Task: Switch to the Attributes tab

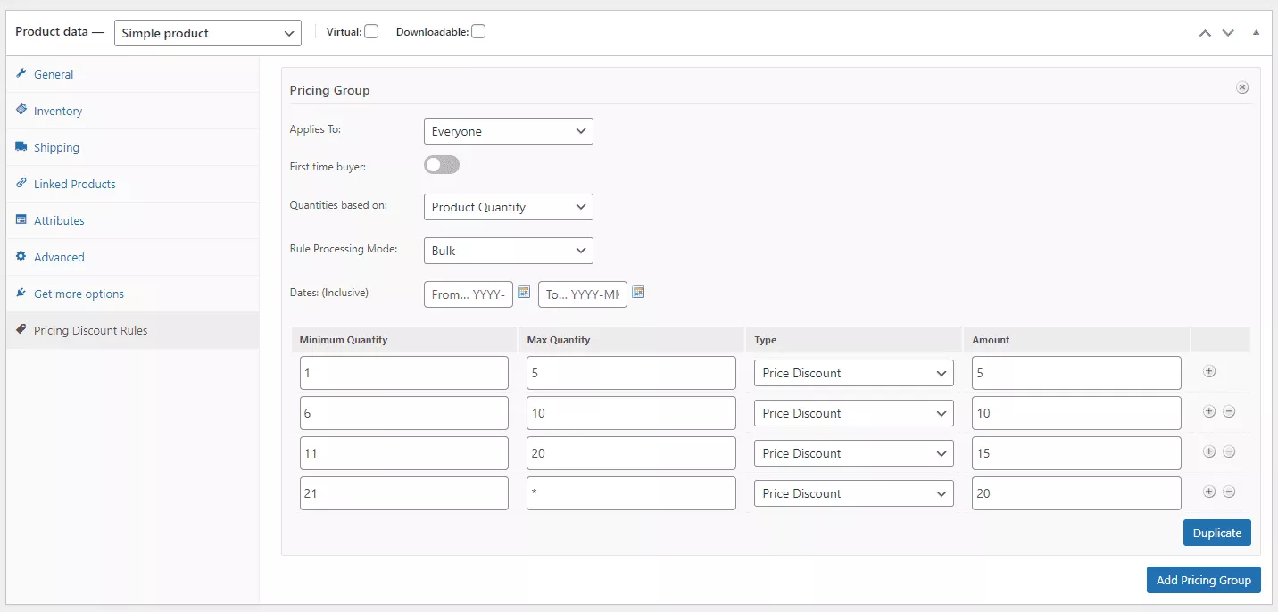Action: [x=132, y=220]
